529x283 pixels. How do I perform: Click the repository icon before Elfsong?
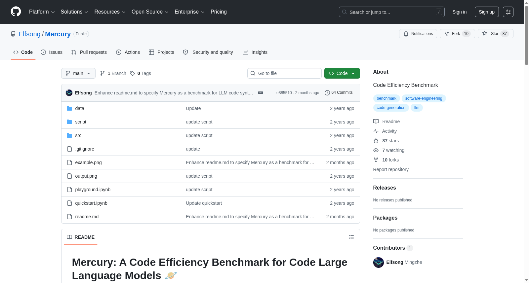tap(13, 34)
